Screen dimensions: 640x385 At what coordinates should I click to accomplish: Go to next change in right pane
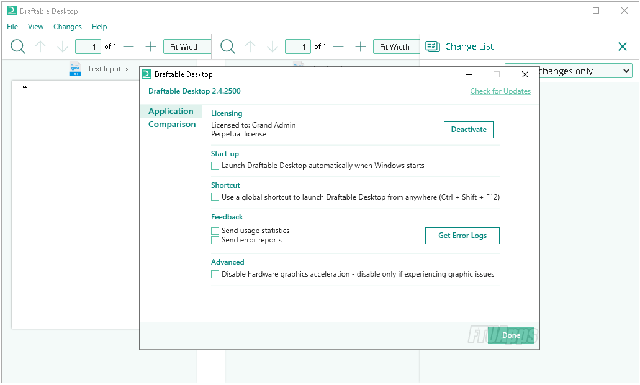(x=273, y=46)
